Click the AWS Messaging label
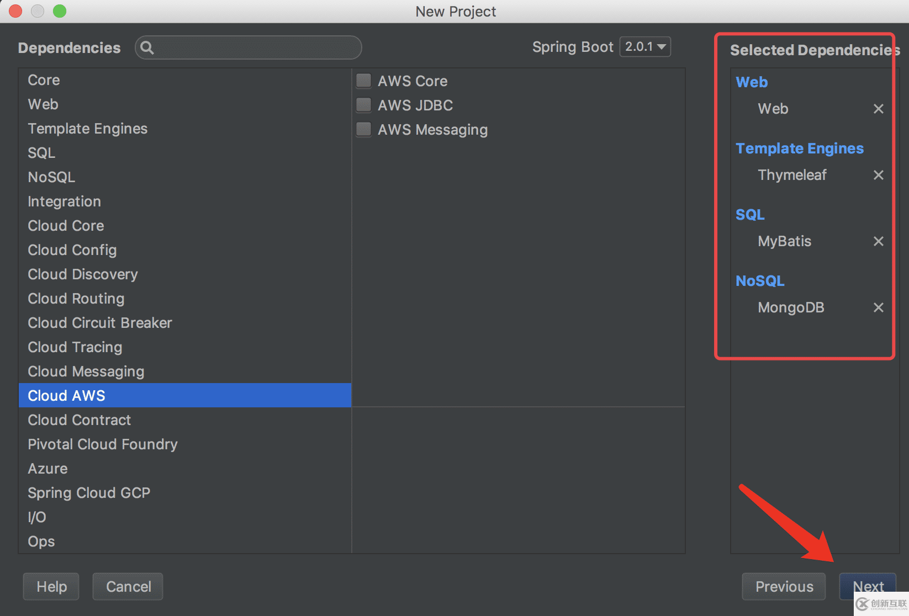 433,130
